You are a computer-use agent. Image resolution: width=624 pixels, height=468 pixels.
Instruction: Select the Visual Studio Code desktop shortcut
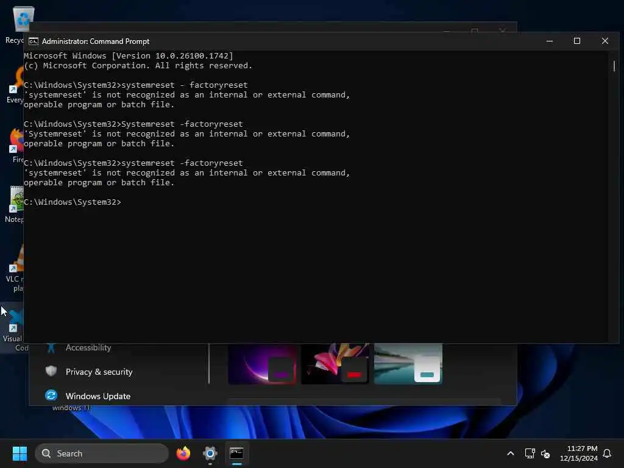14,328
